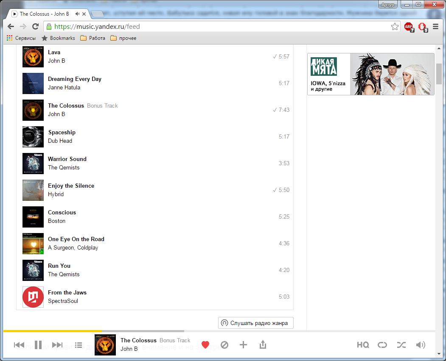Open the Сервисы apps shortcut
This screenshot has height=361, width=446.
coord(21,38)
